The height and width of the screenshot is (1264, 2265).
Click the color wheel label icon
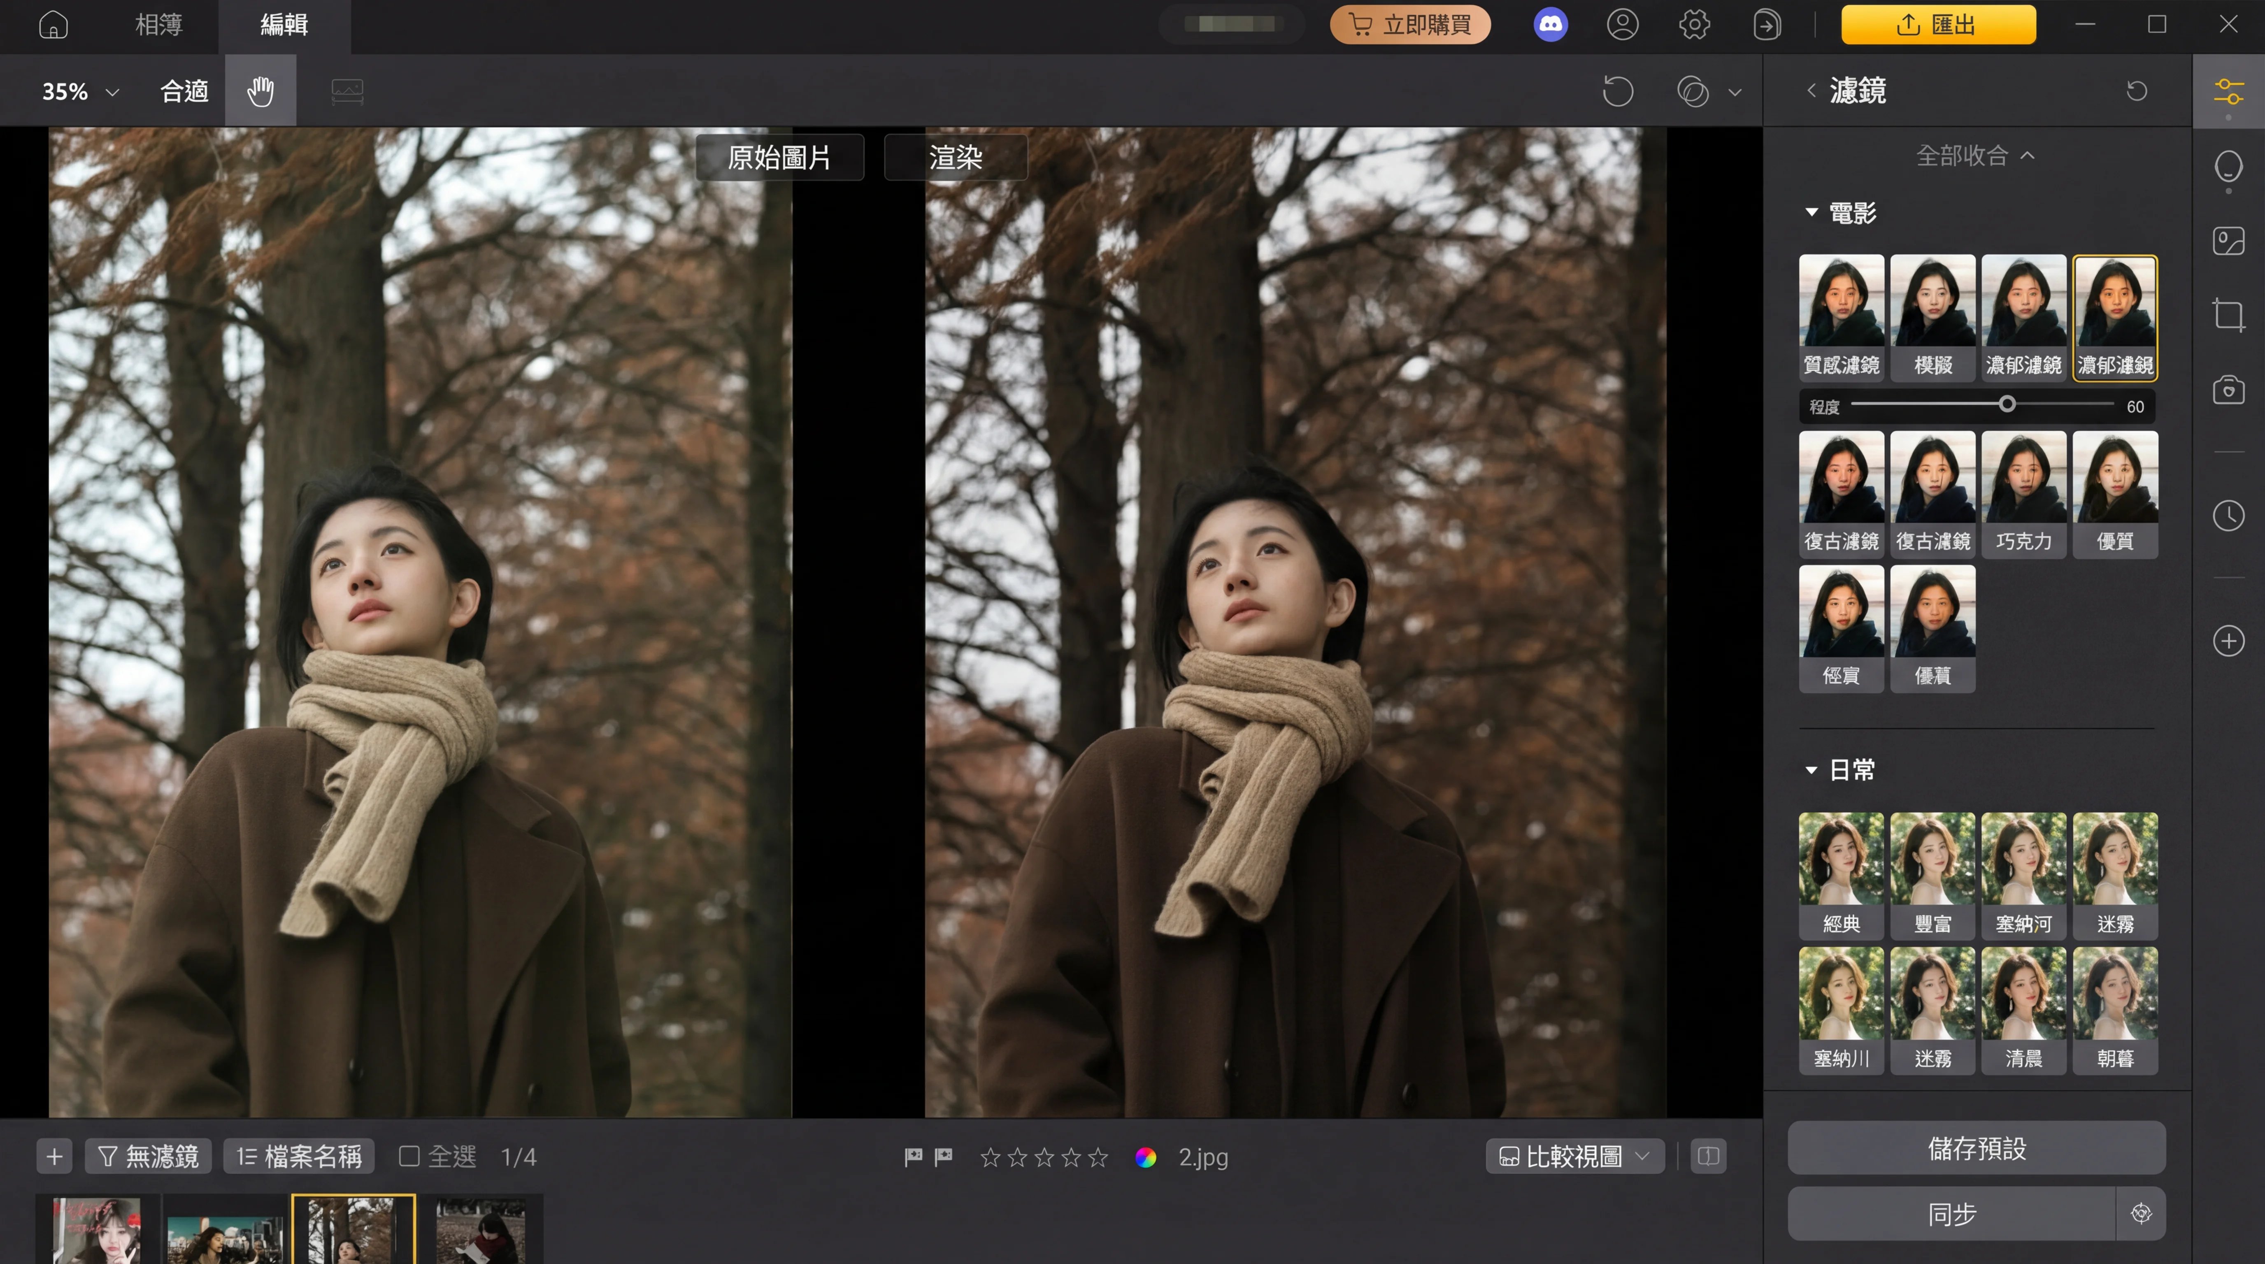[x=1145, y=1157]
